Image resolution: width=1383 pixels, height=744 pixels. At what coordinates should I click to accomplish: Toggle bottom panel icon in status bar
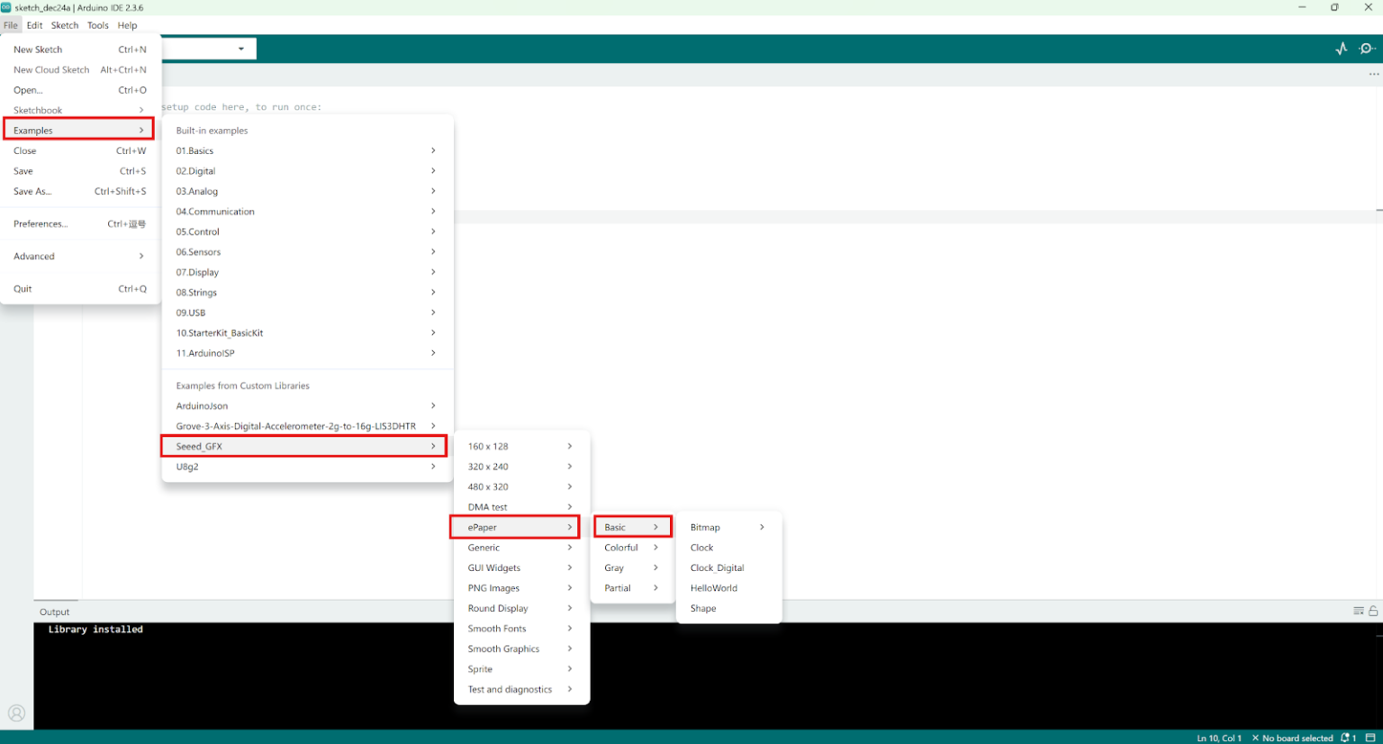pos(1370,738)
